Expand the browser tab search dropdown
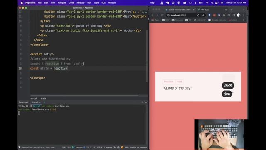Screen dimensions: 266x150 (x=244, y=10)
